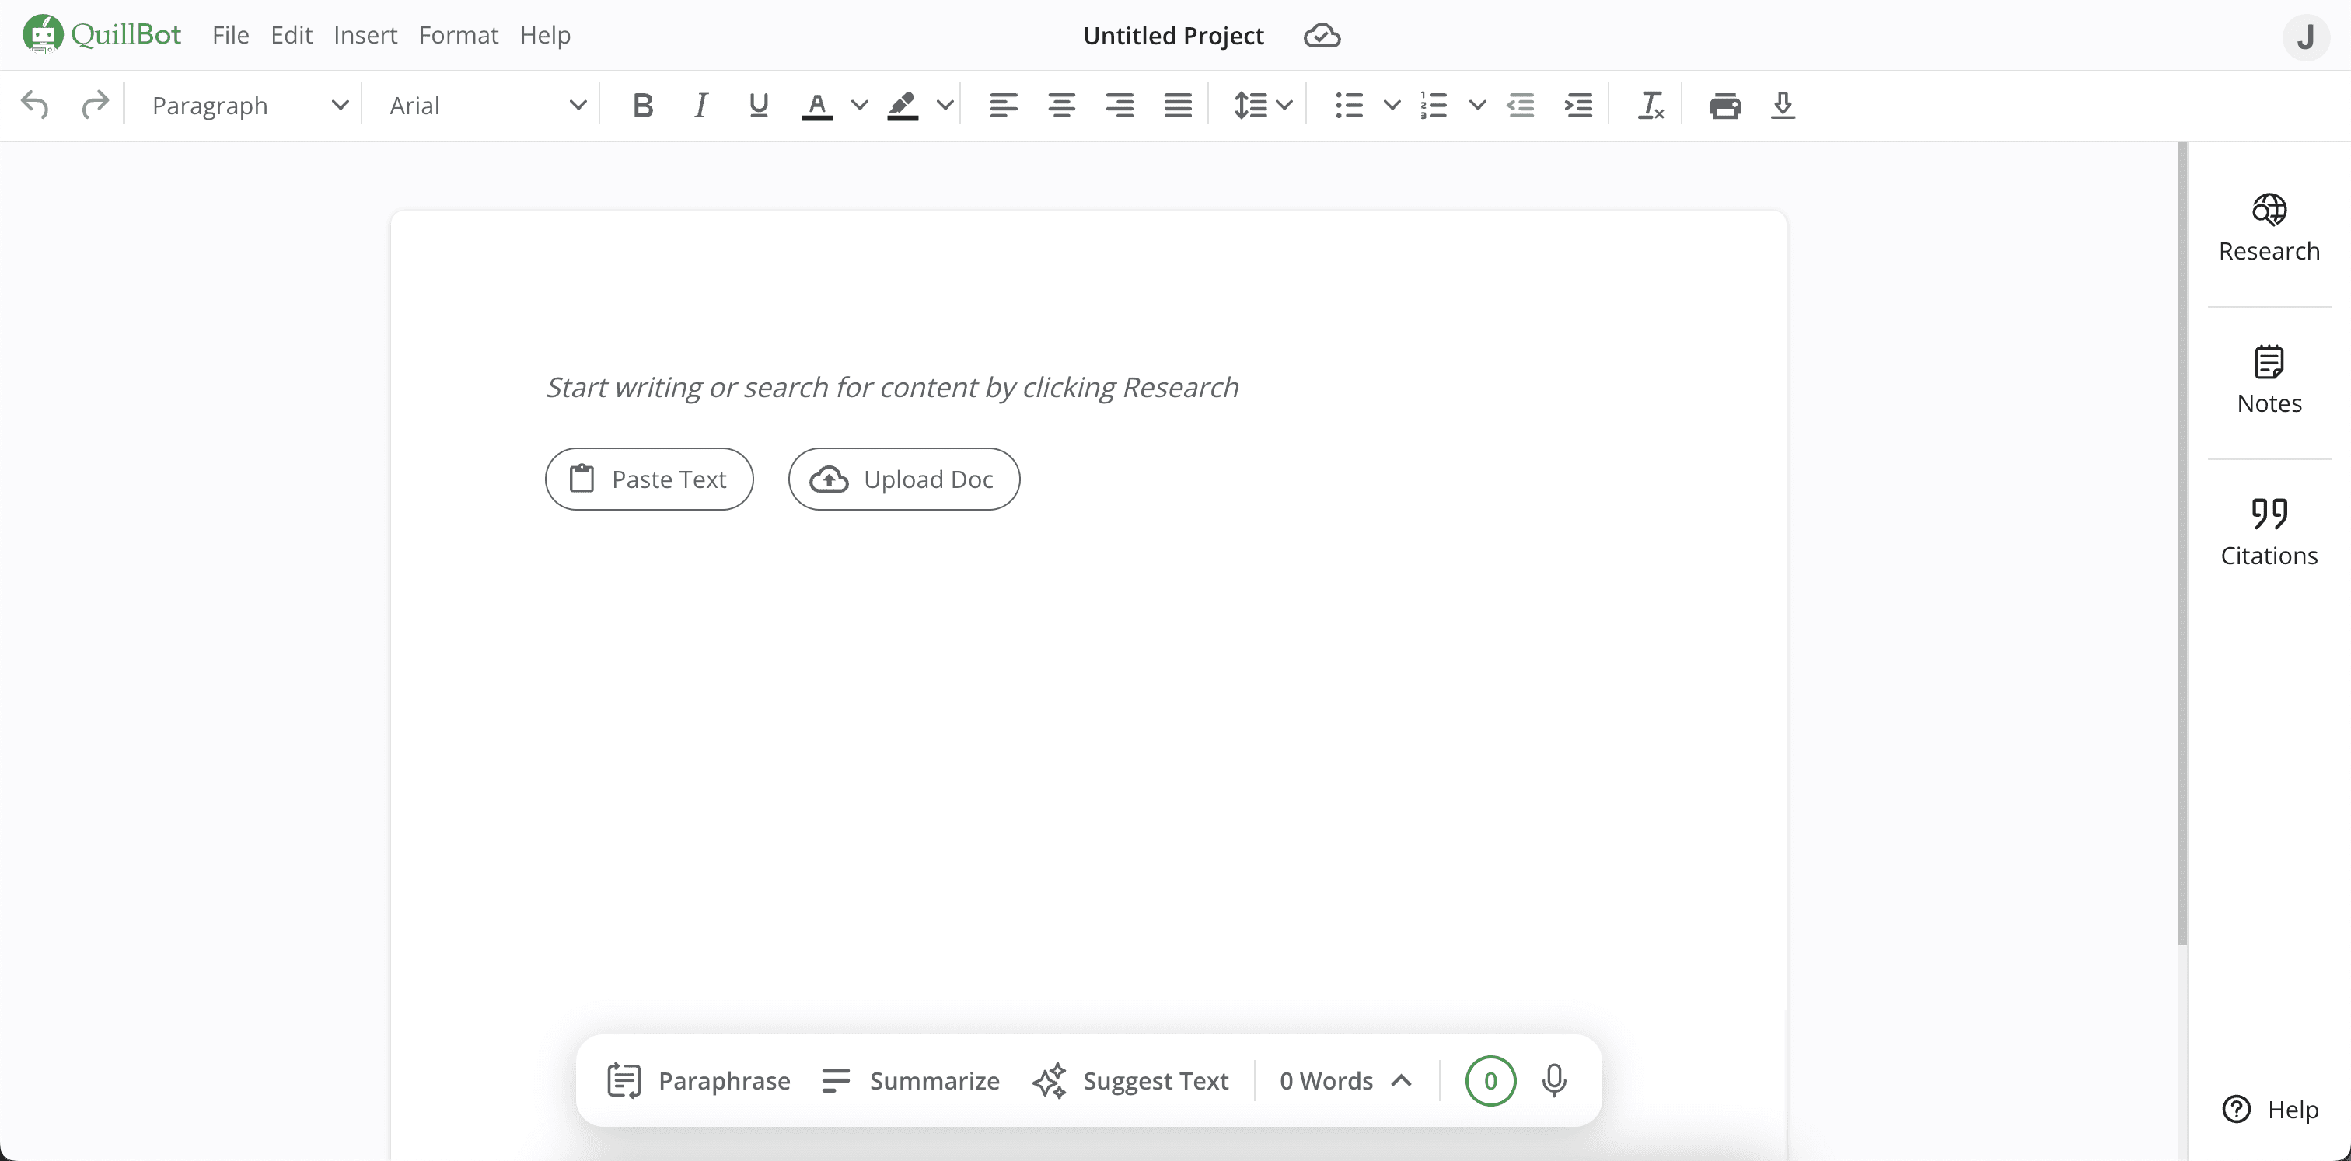Screen dimensions: 2351x1161
Task: Open the Insert menu
Action: click(365, 36)
